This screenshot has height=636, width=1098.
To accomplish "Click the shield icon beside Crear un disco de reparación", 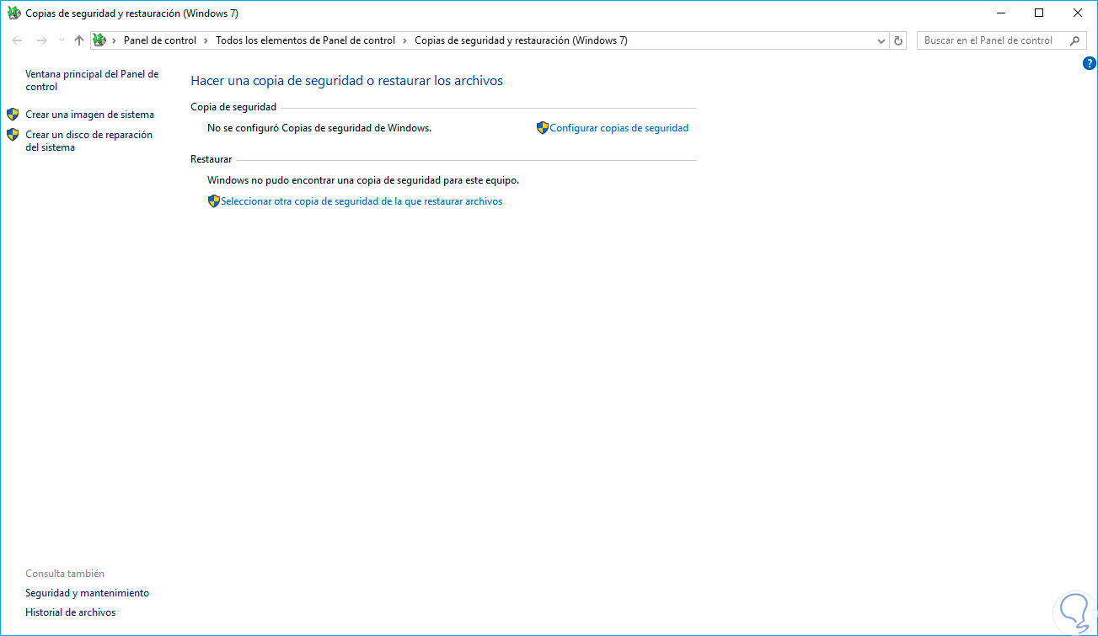I will pyautogui.click(x=13, y=135).
